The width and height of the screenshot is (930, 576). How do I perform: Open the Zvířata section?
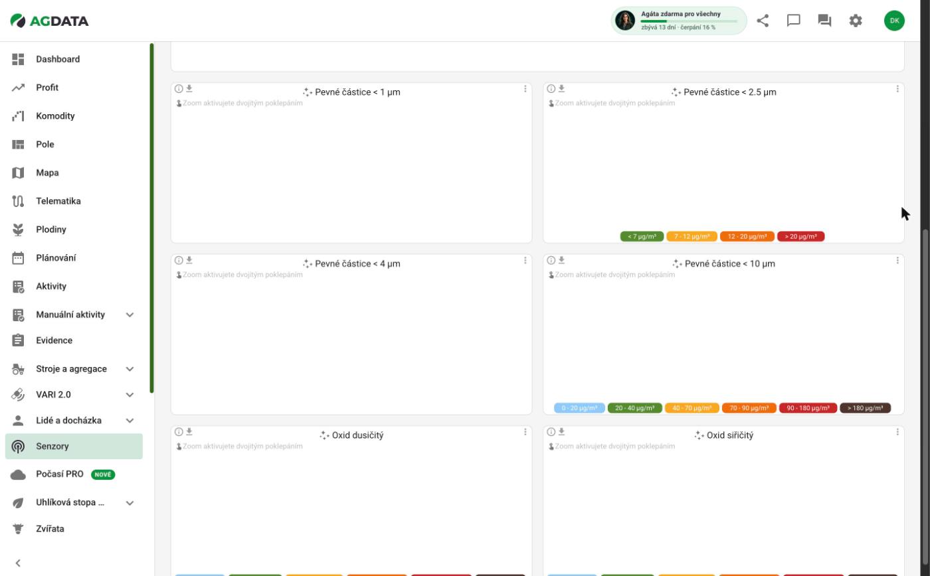74,529
